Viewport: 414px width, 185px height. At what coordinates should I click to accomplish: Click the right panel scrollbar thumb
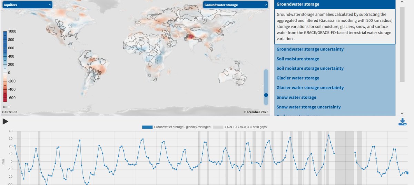point(402,44)
